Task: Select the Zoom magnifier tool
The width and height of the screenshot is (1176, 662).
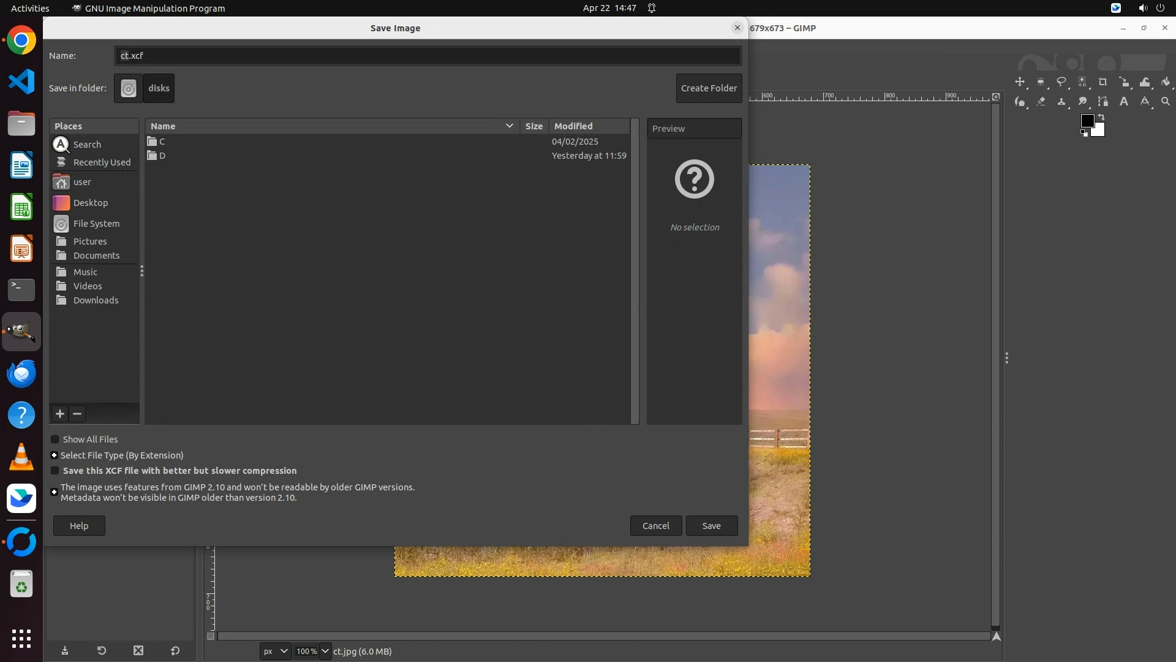Action: (1166, 102)
